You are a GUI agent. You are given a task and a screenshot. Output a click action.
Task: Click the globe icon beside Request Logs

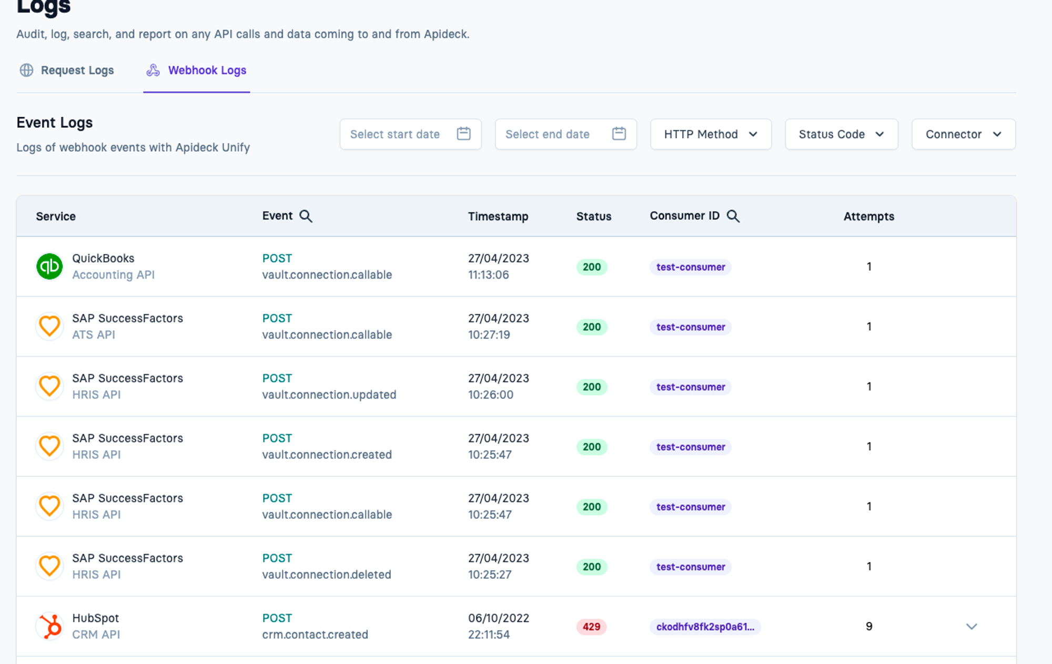coord(26,70)
